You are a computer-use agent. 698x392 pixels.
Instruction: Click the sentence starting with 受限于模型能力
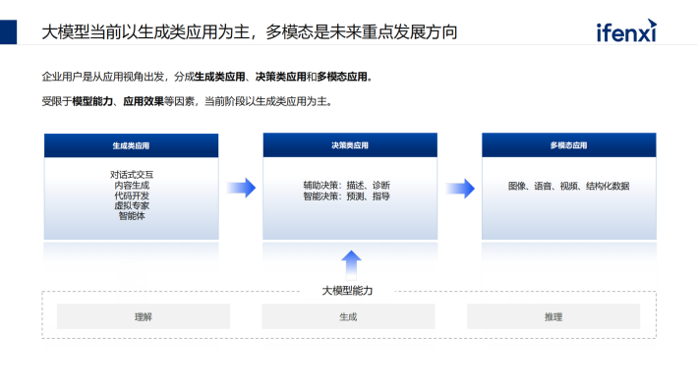click(x=187, y=101)
